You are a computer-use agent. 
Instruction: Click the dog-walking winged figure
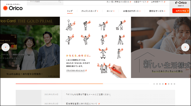(x=120, y=25)
